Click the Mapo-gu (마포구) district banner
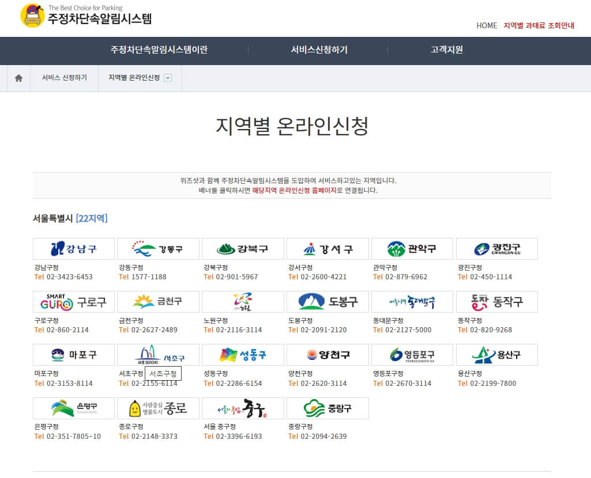 (73, 354)
